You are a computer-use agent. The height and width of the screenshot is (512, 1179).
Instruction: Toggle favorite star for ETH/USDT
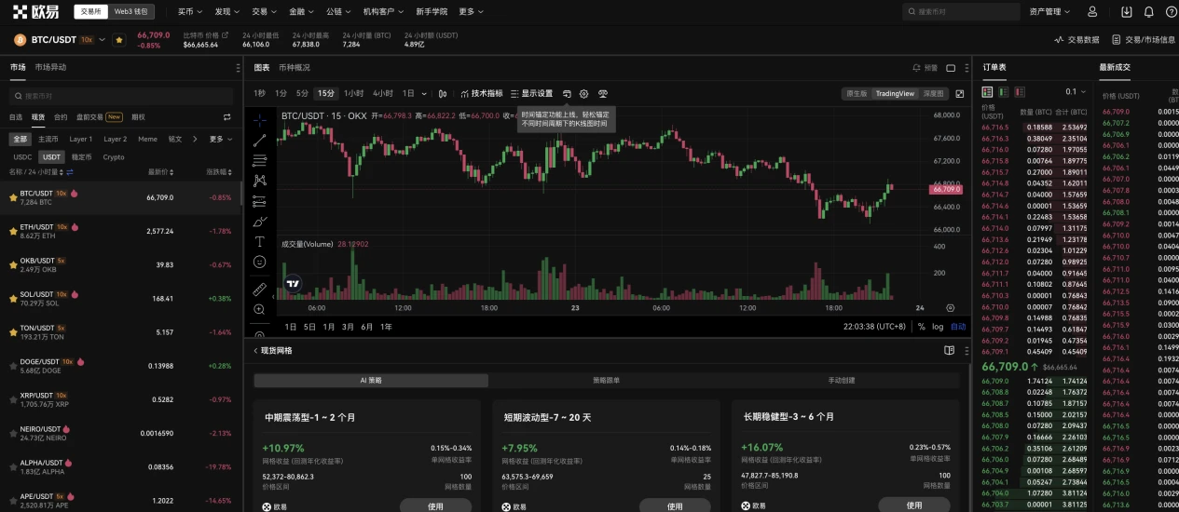[x=13, y=231]
